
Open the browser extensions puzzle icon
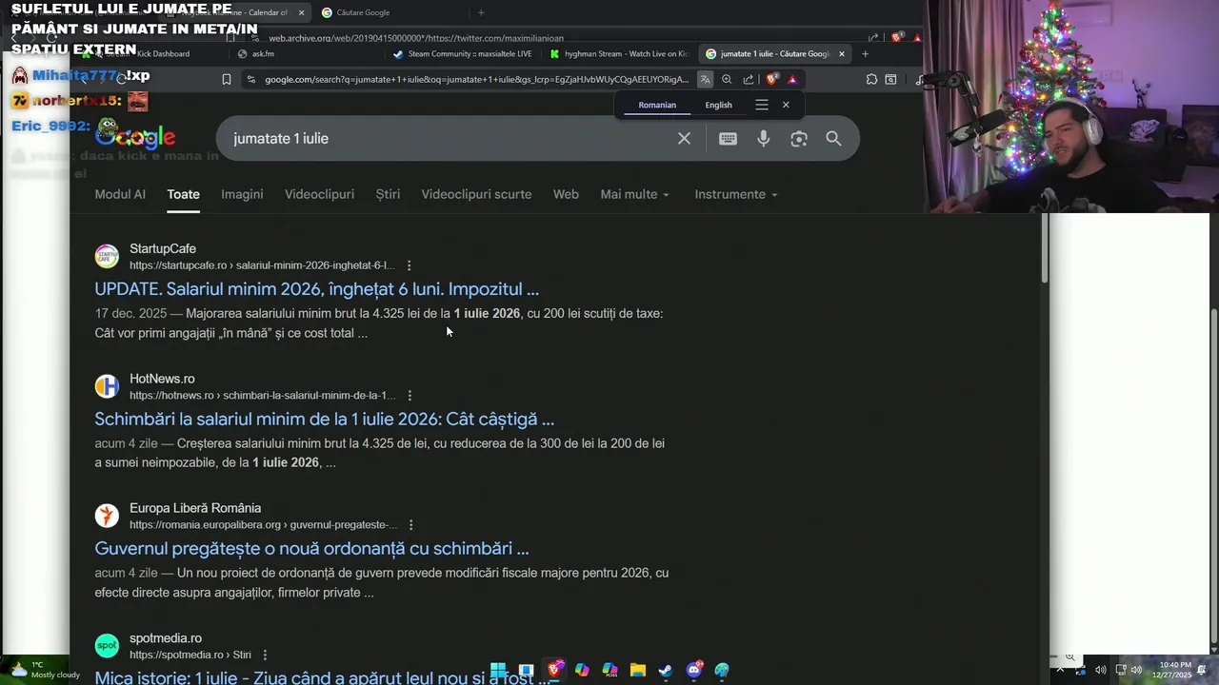point(870,80)
